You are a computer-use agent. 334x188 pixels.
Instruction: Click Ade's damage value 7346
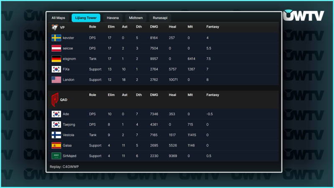(154, 114)
